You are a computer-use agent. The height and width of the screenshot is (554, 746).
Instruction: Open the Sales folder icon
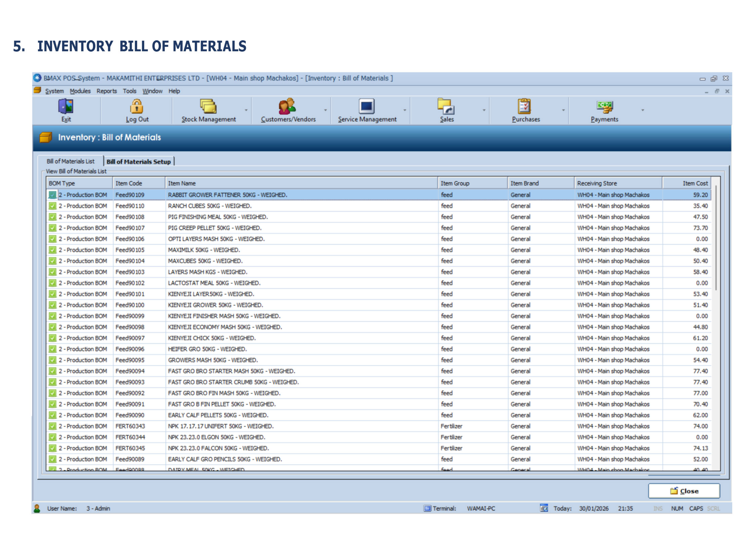click(x=446, y=107)
